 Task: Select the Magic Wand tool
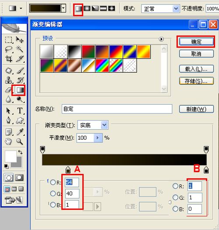[20, 49]
